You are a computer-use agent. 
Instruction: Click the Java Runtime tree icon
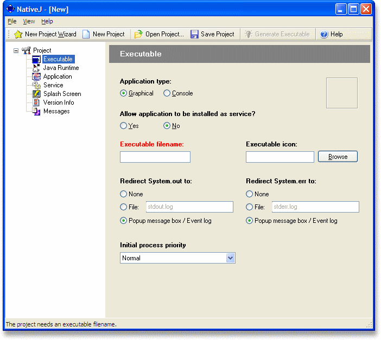tap(36, 68)
